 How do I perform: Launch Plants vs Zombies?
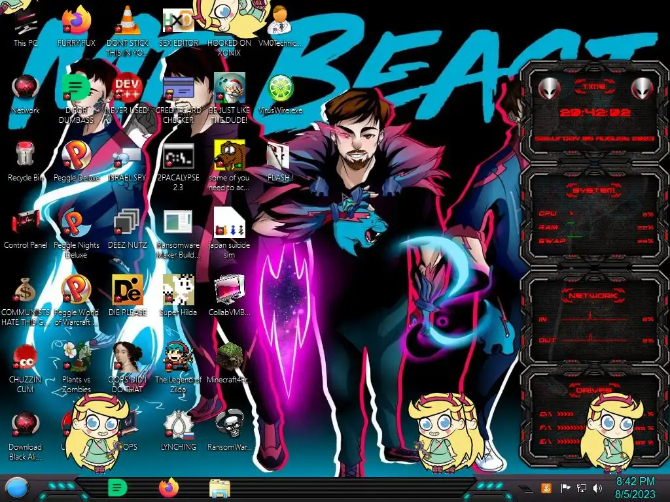(76, 368)
